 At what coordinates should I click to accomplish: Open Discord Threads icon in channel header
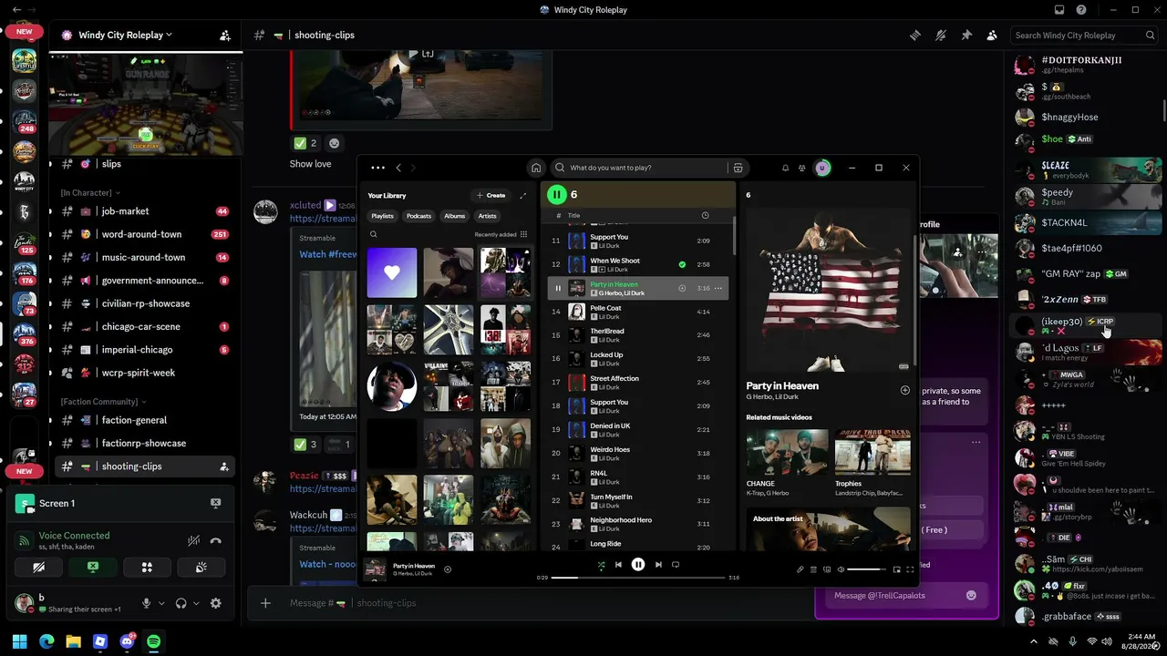(x=915, y=36)
